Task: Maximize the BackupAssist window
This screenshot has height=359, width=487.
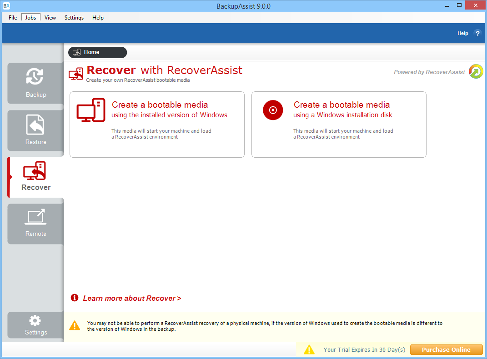Action: click(459, 5)
